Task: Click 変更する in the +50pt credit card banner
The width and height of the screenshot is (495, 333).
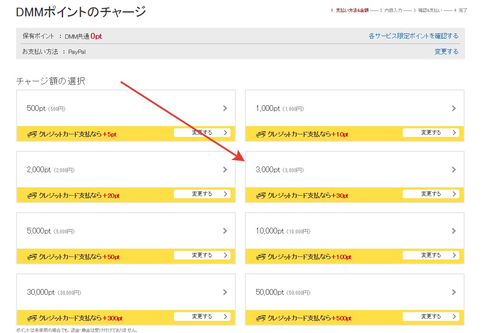Action: pos(202,255)
